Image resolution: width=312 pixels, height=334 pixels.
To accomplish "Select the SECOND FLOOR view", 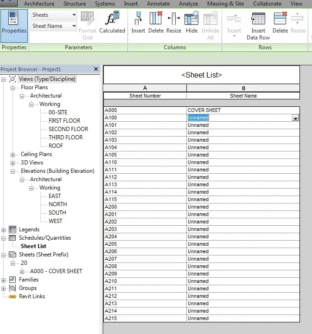I will (68, 129).
